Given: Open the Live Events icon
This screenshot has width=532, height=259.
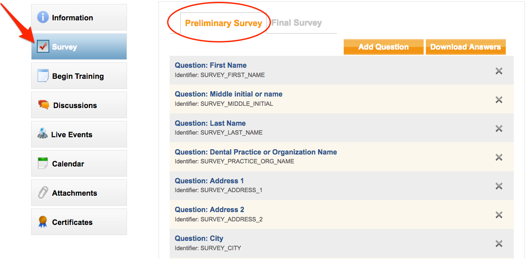Looking at the screenshot, I should click(x=43, y=134).
